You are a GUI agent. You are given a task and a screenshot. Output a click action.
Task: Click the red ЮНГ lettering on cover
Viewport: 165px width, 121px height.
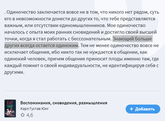click(10, 103)
